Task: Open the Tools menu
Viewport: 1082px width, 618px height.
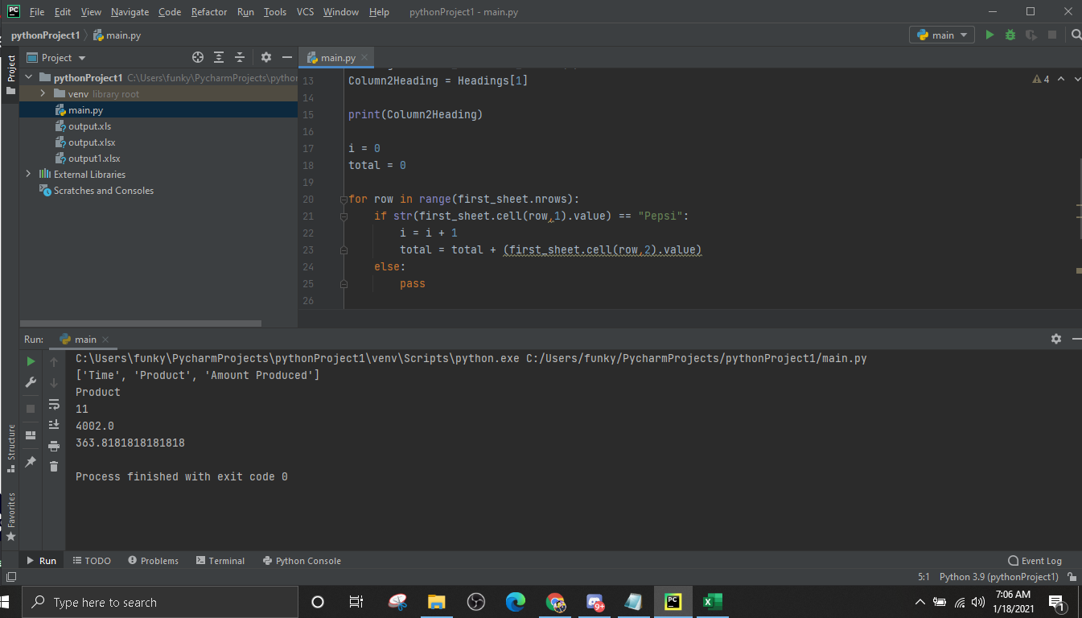Action: pos(275,12)
